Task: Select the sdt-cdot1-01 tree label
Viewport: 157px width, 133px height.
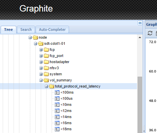Action: 55,43
